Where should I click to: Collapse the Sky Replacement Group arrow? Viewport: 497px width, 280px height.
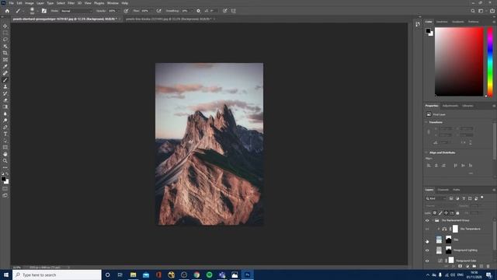[x=433, y=220]
